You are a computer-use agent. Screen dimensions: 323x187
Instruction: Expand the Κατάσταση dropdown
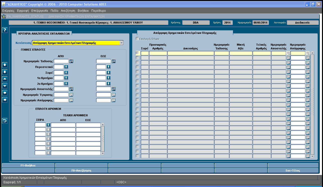pos(121,43)
